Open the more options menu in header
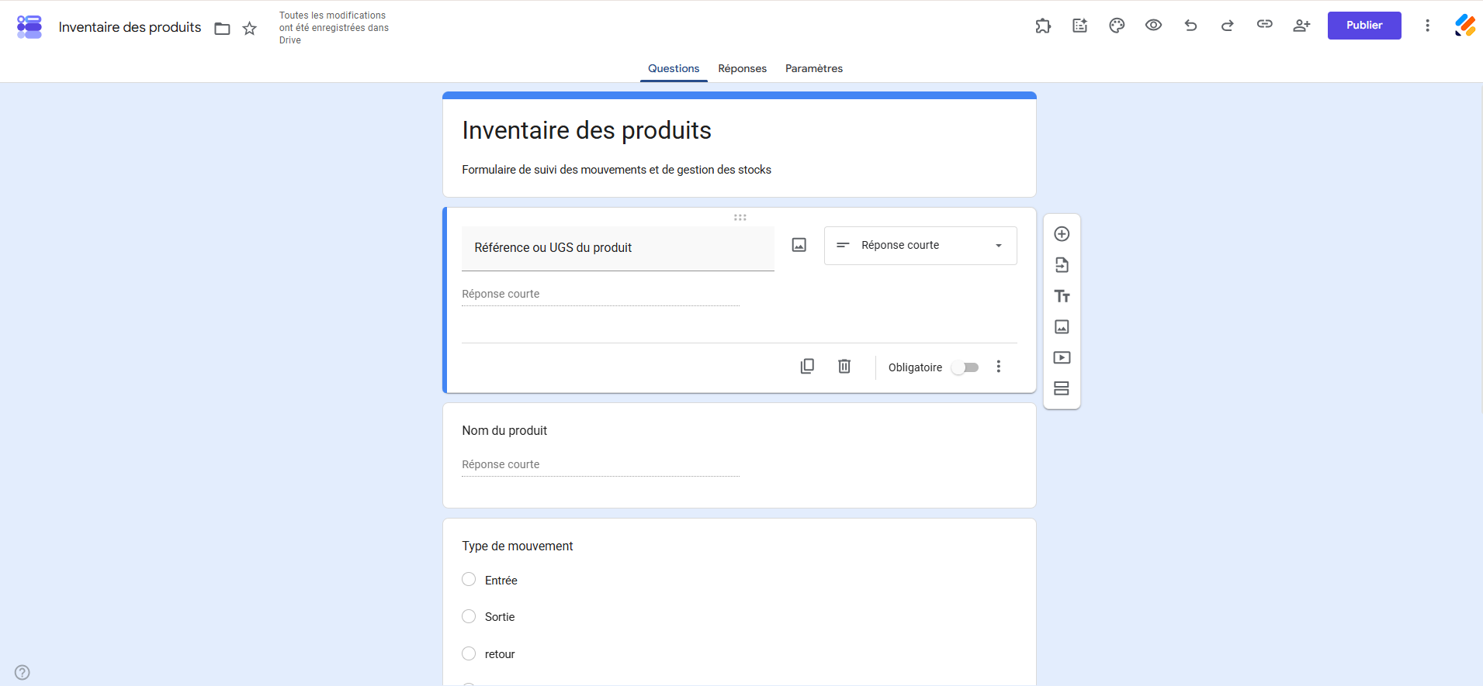This screenshot has height=686, width=1483. point(1427,26)
